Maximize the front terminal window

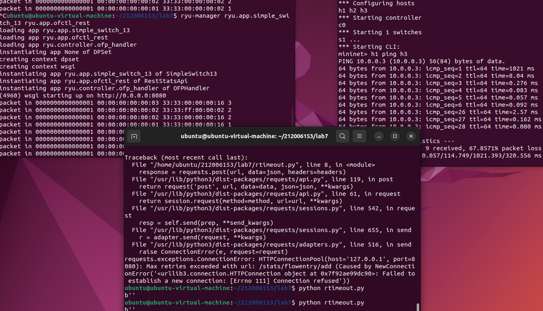pos(395,137)
